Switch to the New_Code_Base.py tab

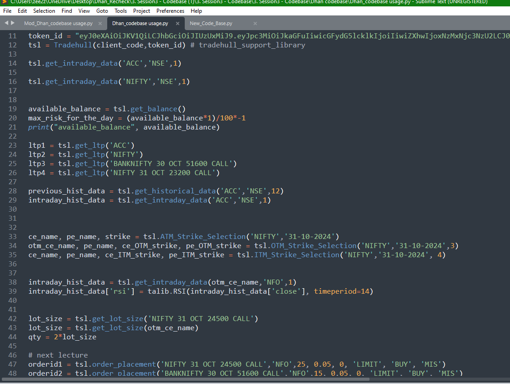pyautogui.click(x=211, y=23)
